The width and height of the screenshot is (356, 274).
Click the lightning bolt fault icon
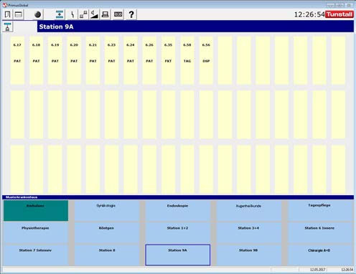tap(72, 14)
